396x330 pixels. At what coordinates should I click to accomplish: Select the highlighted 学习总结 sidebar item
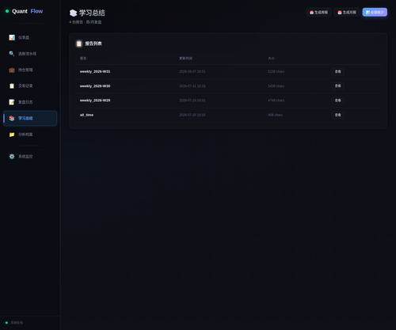(x=30, y=119)
